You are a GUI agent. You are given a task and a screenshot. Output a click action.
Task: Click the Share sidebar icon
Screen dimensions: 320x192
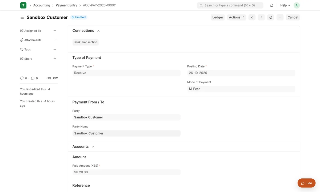22,59
